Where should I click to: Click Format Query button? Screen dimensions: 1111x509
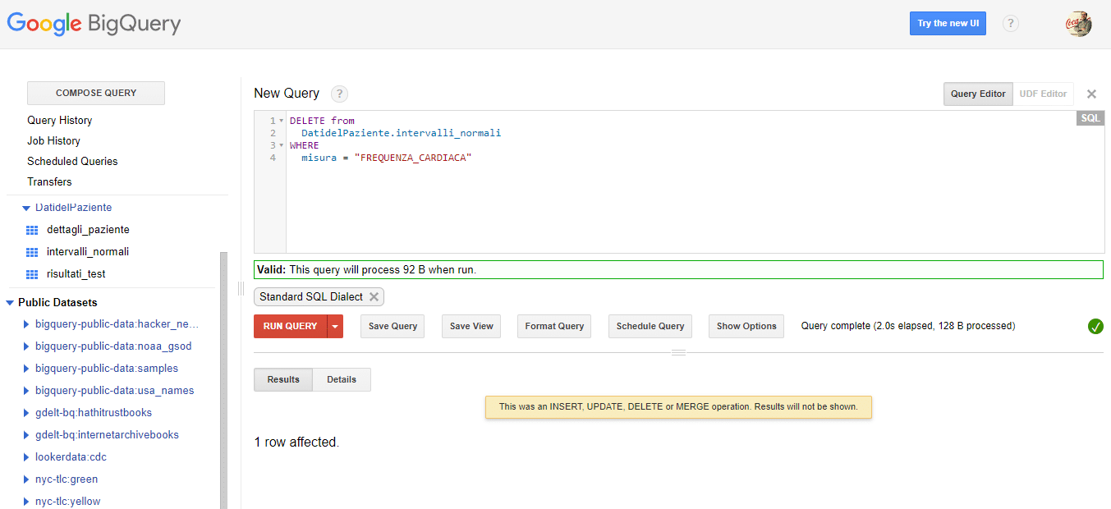click(554, 326)
